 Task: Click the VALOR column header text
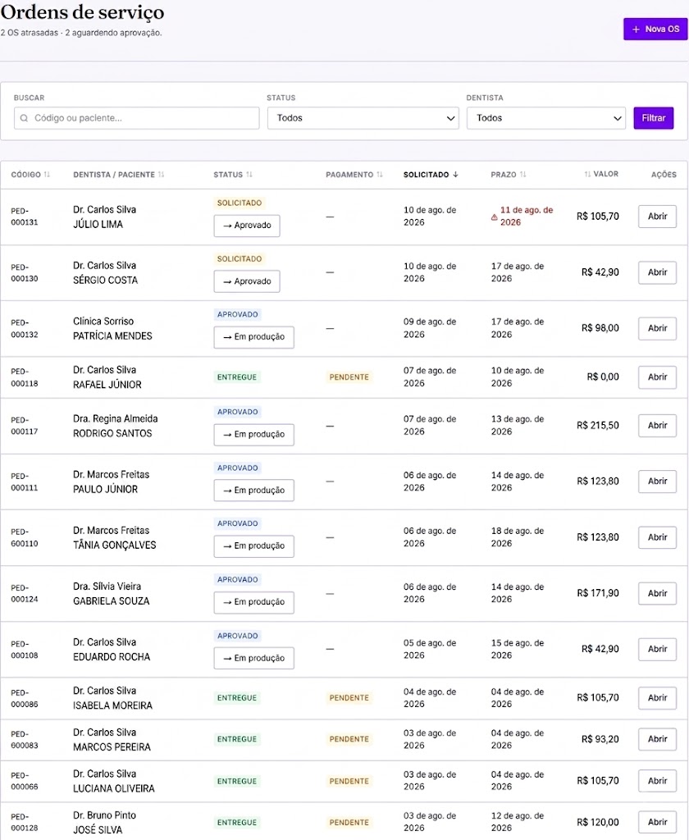point(606,174)
